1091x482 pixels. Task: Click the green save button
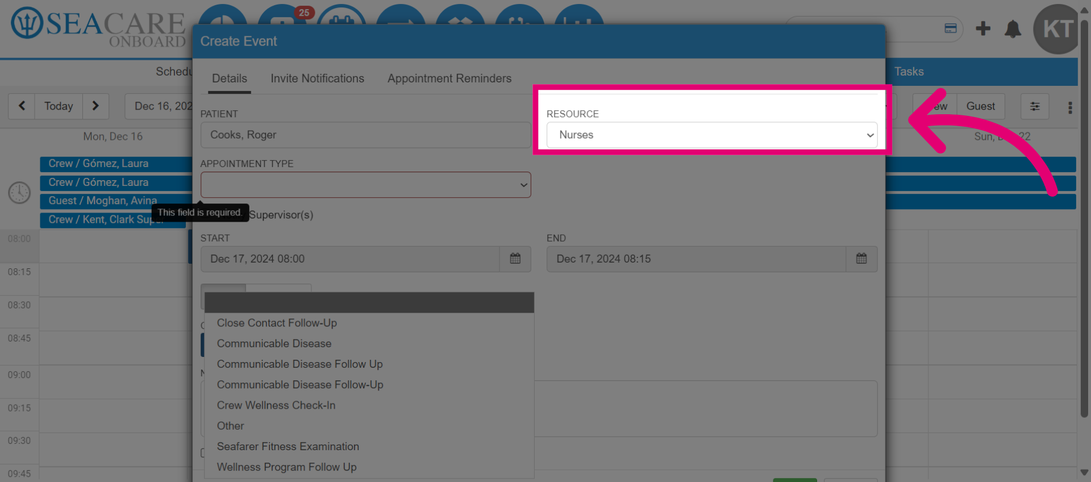click(795, 480)
